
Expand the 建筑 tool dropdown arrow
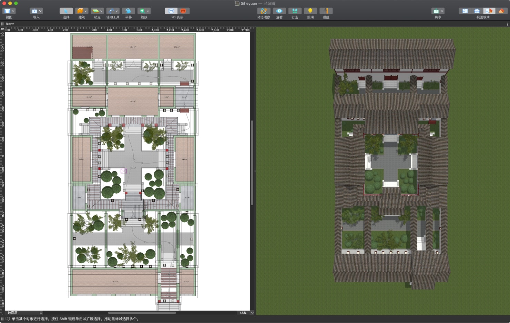(86, 11)
